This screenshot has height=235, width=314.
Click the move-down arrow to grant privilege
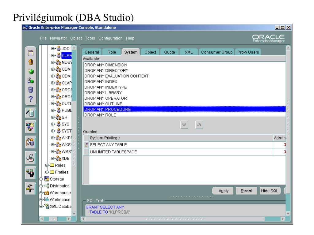184,125
